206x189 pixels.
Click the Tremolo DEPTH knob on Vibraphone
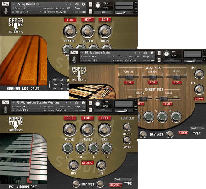127,127
